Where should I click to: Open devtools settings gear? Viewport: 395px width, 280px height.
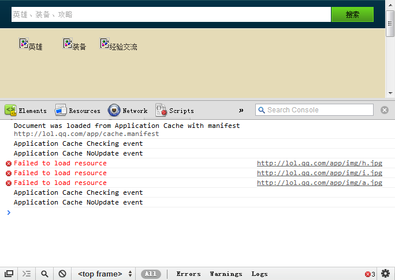coord(386,274)
